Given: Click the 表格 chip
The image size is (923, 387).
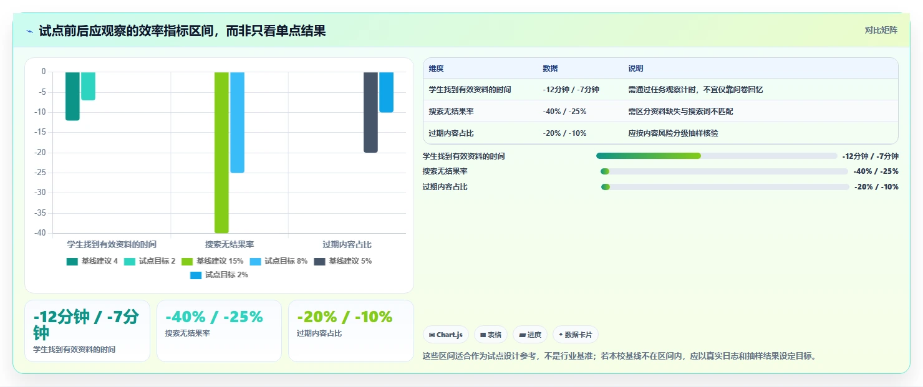Looking at the screenshot, I should pos(491,335).
